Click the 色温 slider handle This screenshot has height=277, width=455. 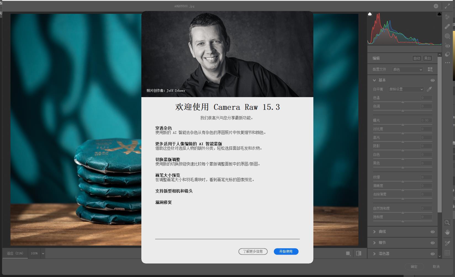[403, 102]
